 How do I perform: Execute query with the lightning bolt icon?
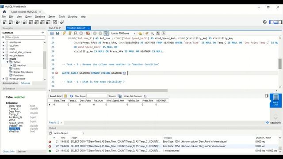[x=64, y=34]
